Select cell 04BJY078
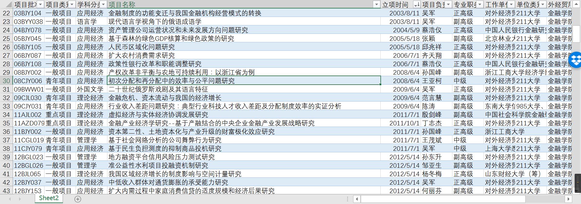This screenshot has height=204, width=581. tap(28, 30)
